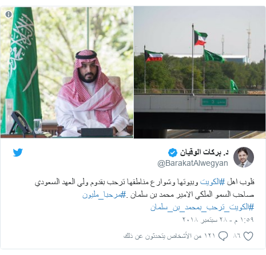Click the green Saudi flag in left photo
This screenshot has width=266, height=255.
tap(21, 69)
